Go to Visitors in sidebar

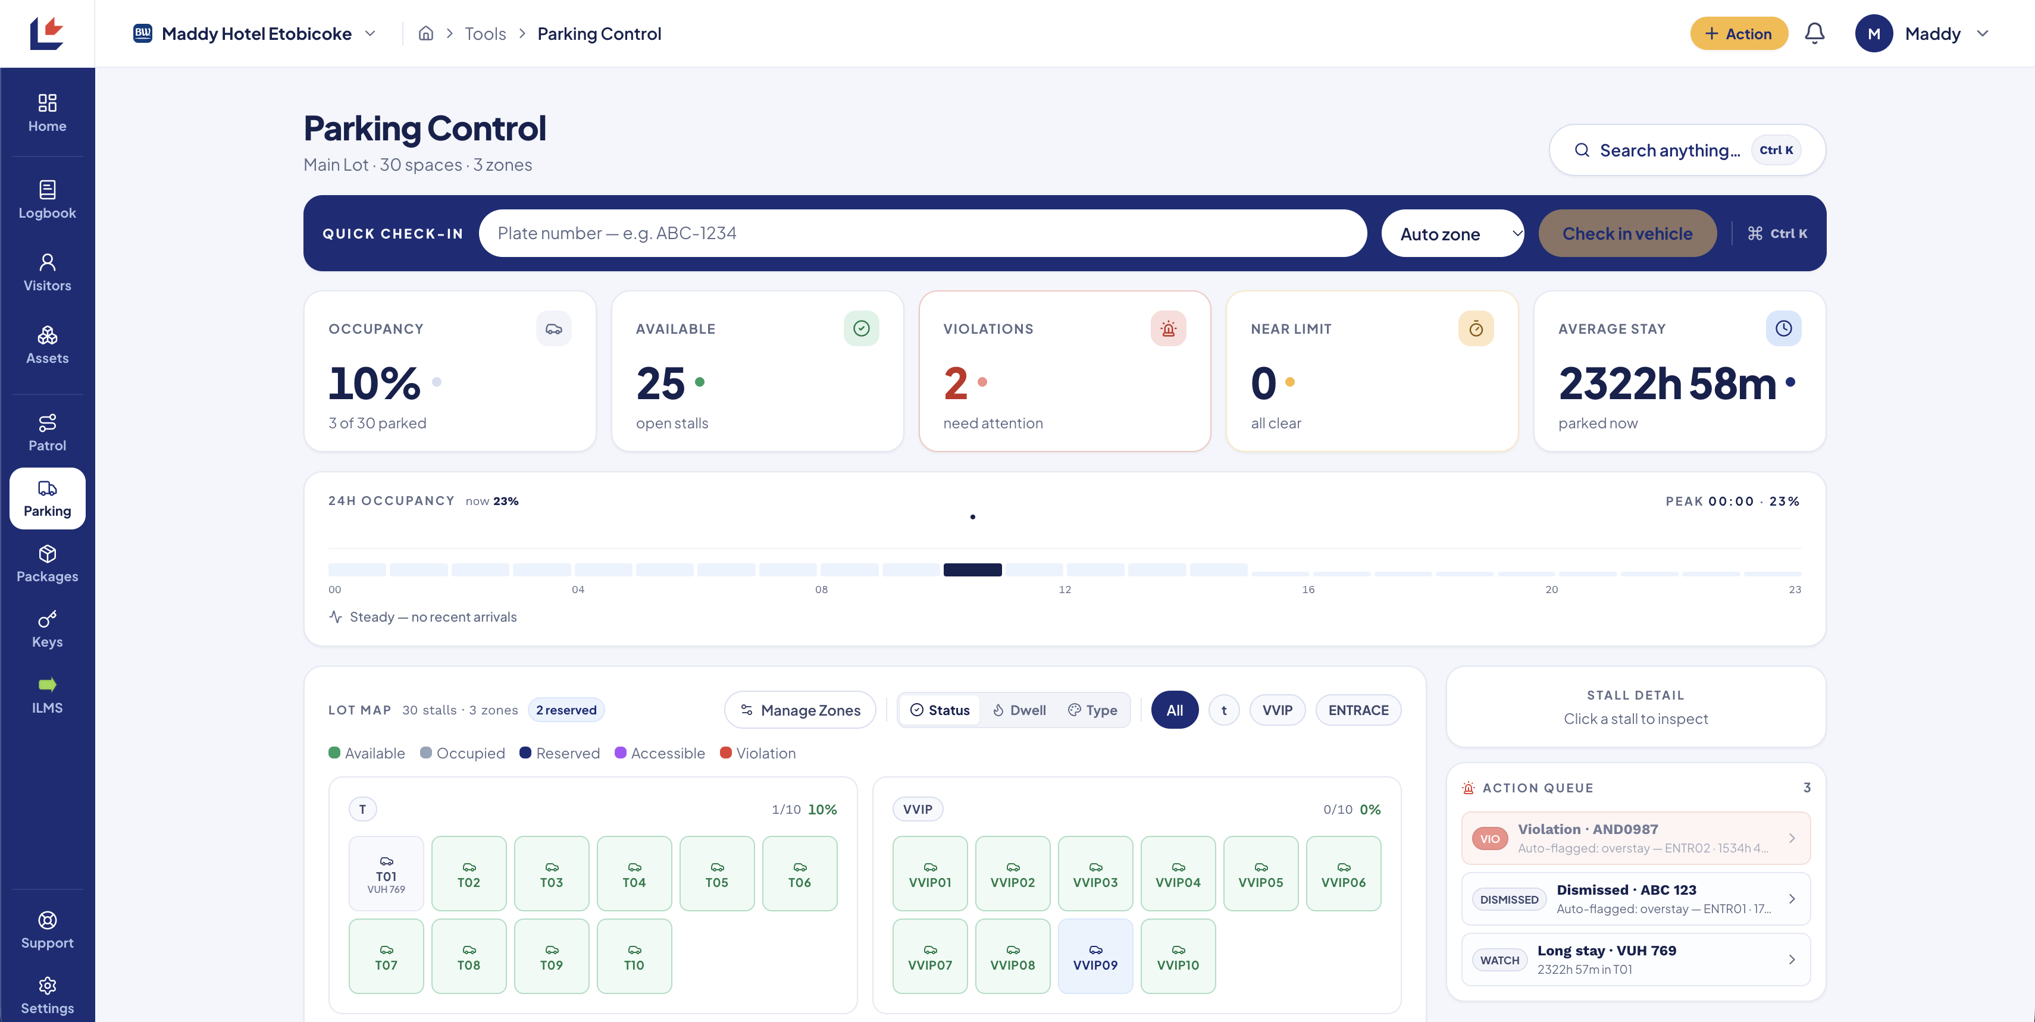[48, 272]
